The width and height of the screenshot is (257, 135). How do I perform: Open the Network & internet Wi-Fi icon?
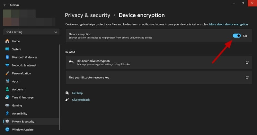pos(7,65)
